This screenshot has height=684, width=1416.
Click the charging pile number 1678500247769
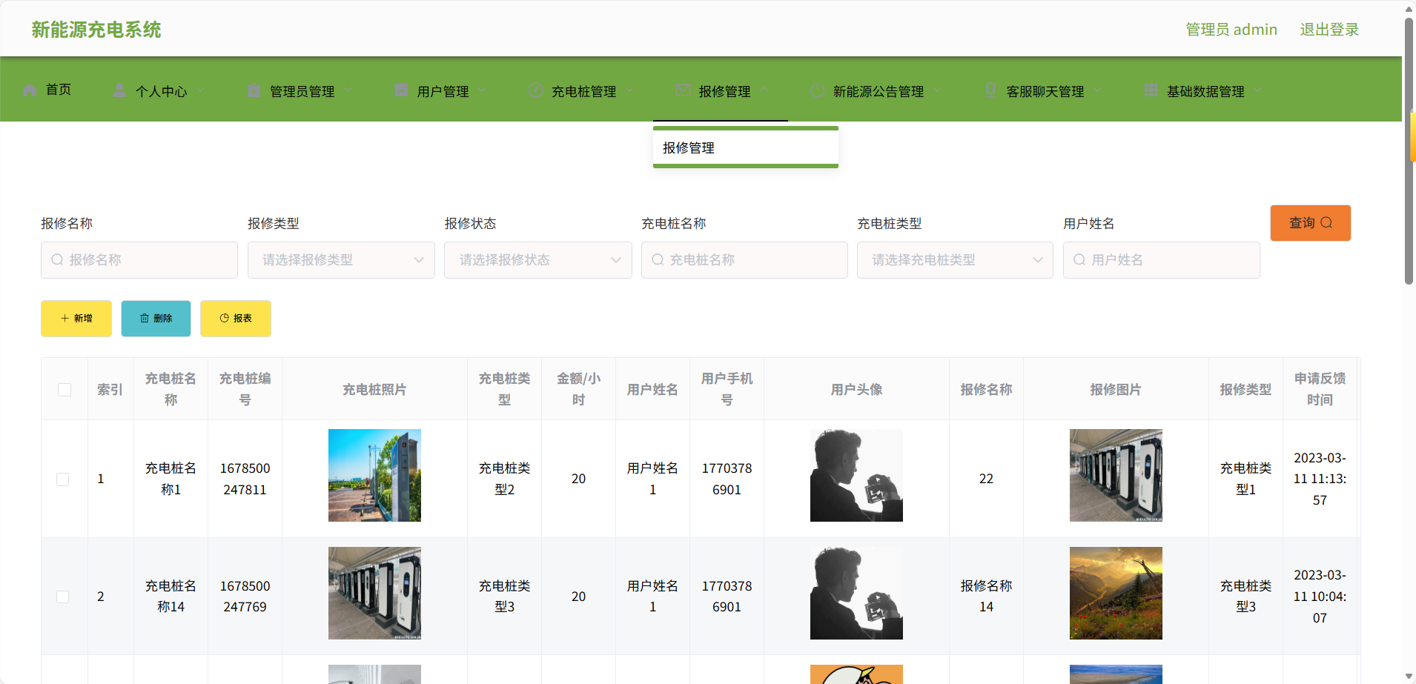point(245,597)
